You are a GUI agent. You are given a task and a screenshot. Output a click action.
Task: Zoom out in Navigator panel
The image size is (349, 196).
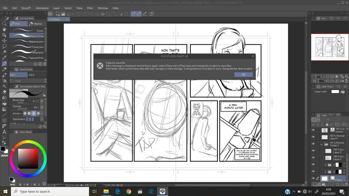(328, 77)
